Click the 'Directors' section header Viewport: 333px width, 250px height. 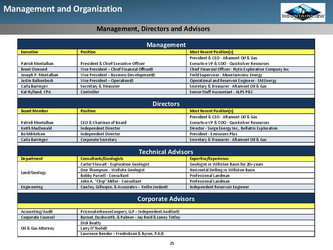point(166,104)
